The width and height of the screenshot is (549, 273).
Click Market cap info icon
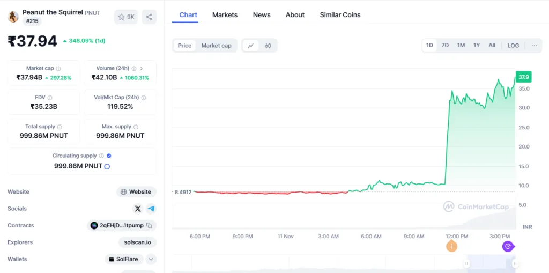pyautogui.click(x=58, y=69)
